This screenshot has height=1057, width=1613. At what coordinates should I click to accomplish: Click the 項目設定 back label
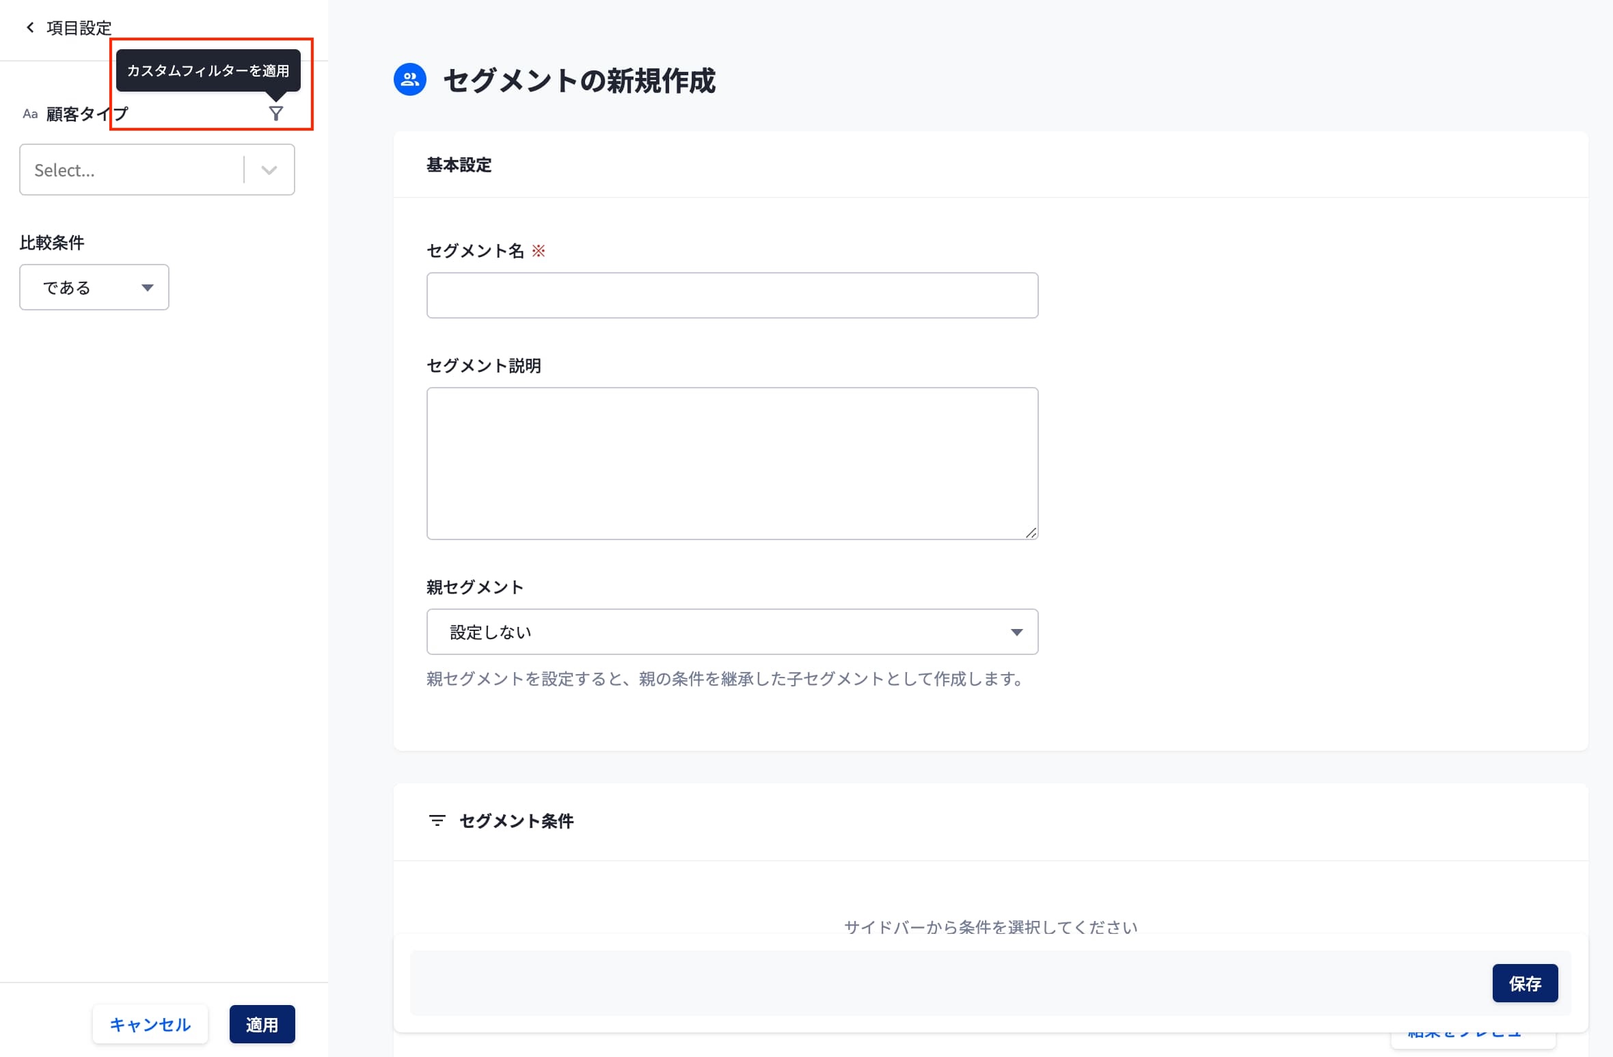pyautogui.click(x=79, y=28)
